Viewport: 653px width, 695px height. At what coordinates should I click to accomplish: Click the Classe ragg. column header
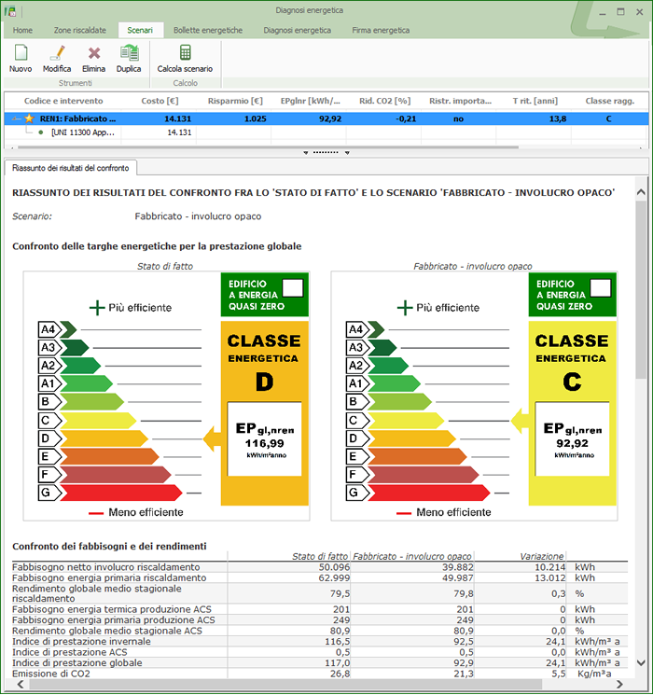pos(609,101)
